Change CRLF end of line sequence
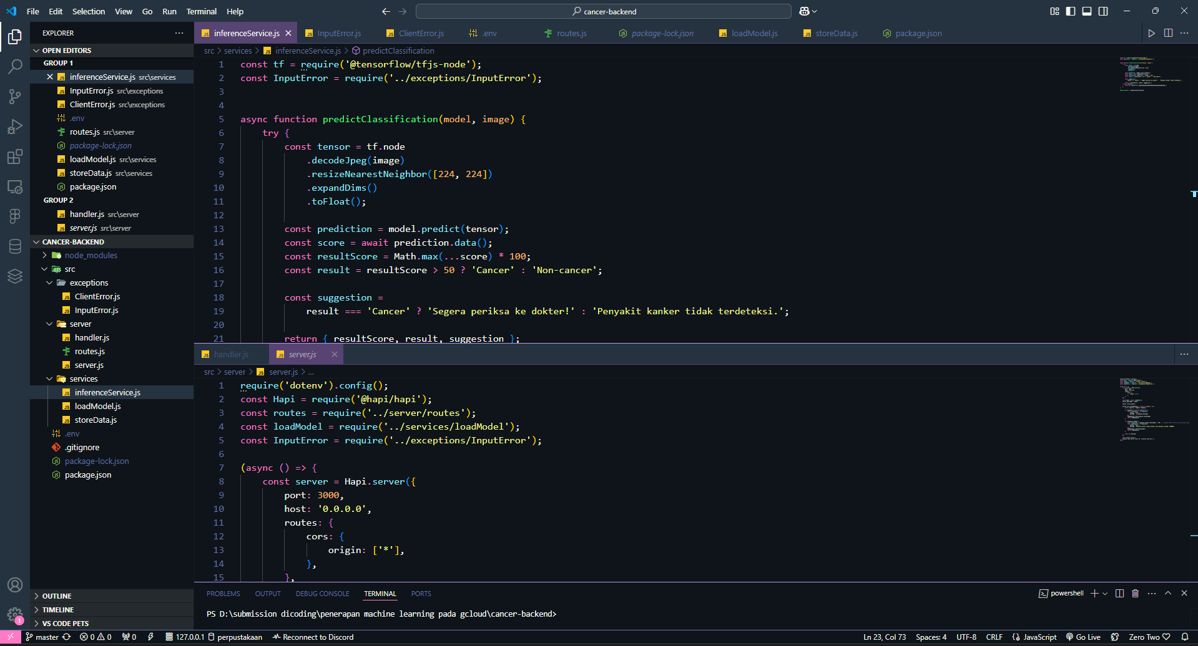Image resolution: width=1198 pixels, height=646 pixels. coord(994,637)
